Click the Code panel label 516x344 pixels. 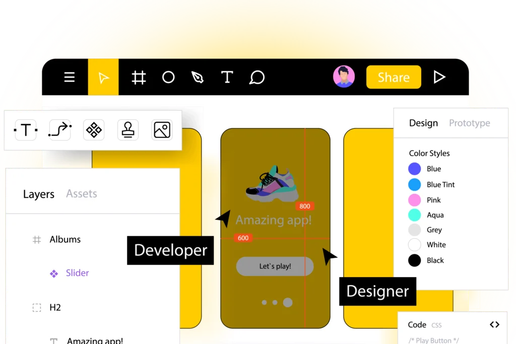pyautogui.click(x=417, y=324)
